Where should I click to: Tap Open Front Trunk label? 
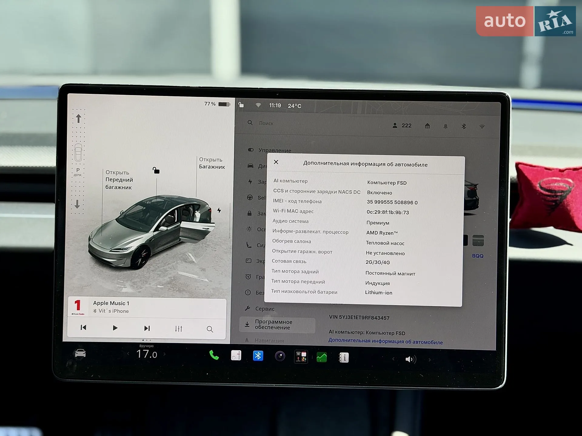pos(119,180)
